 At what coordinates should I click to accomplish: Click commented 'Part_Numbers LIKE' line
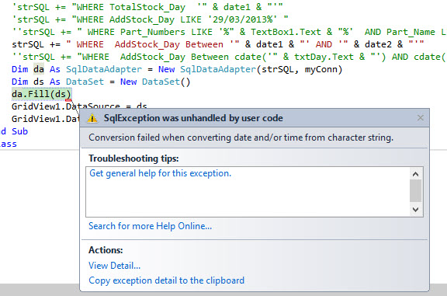pos(229,32)
